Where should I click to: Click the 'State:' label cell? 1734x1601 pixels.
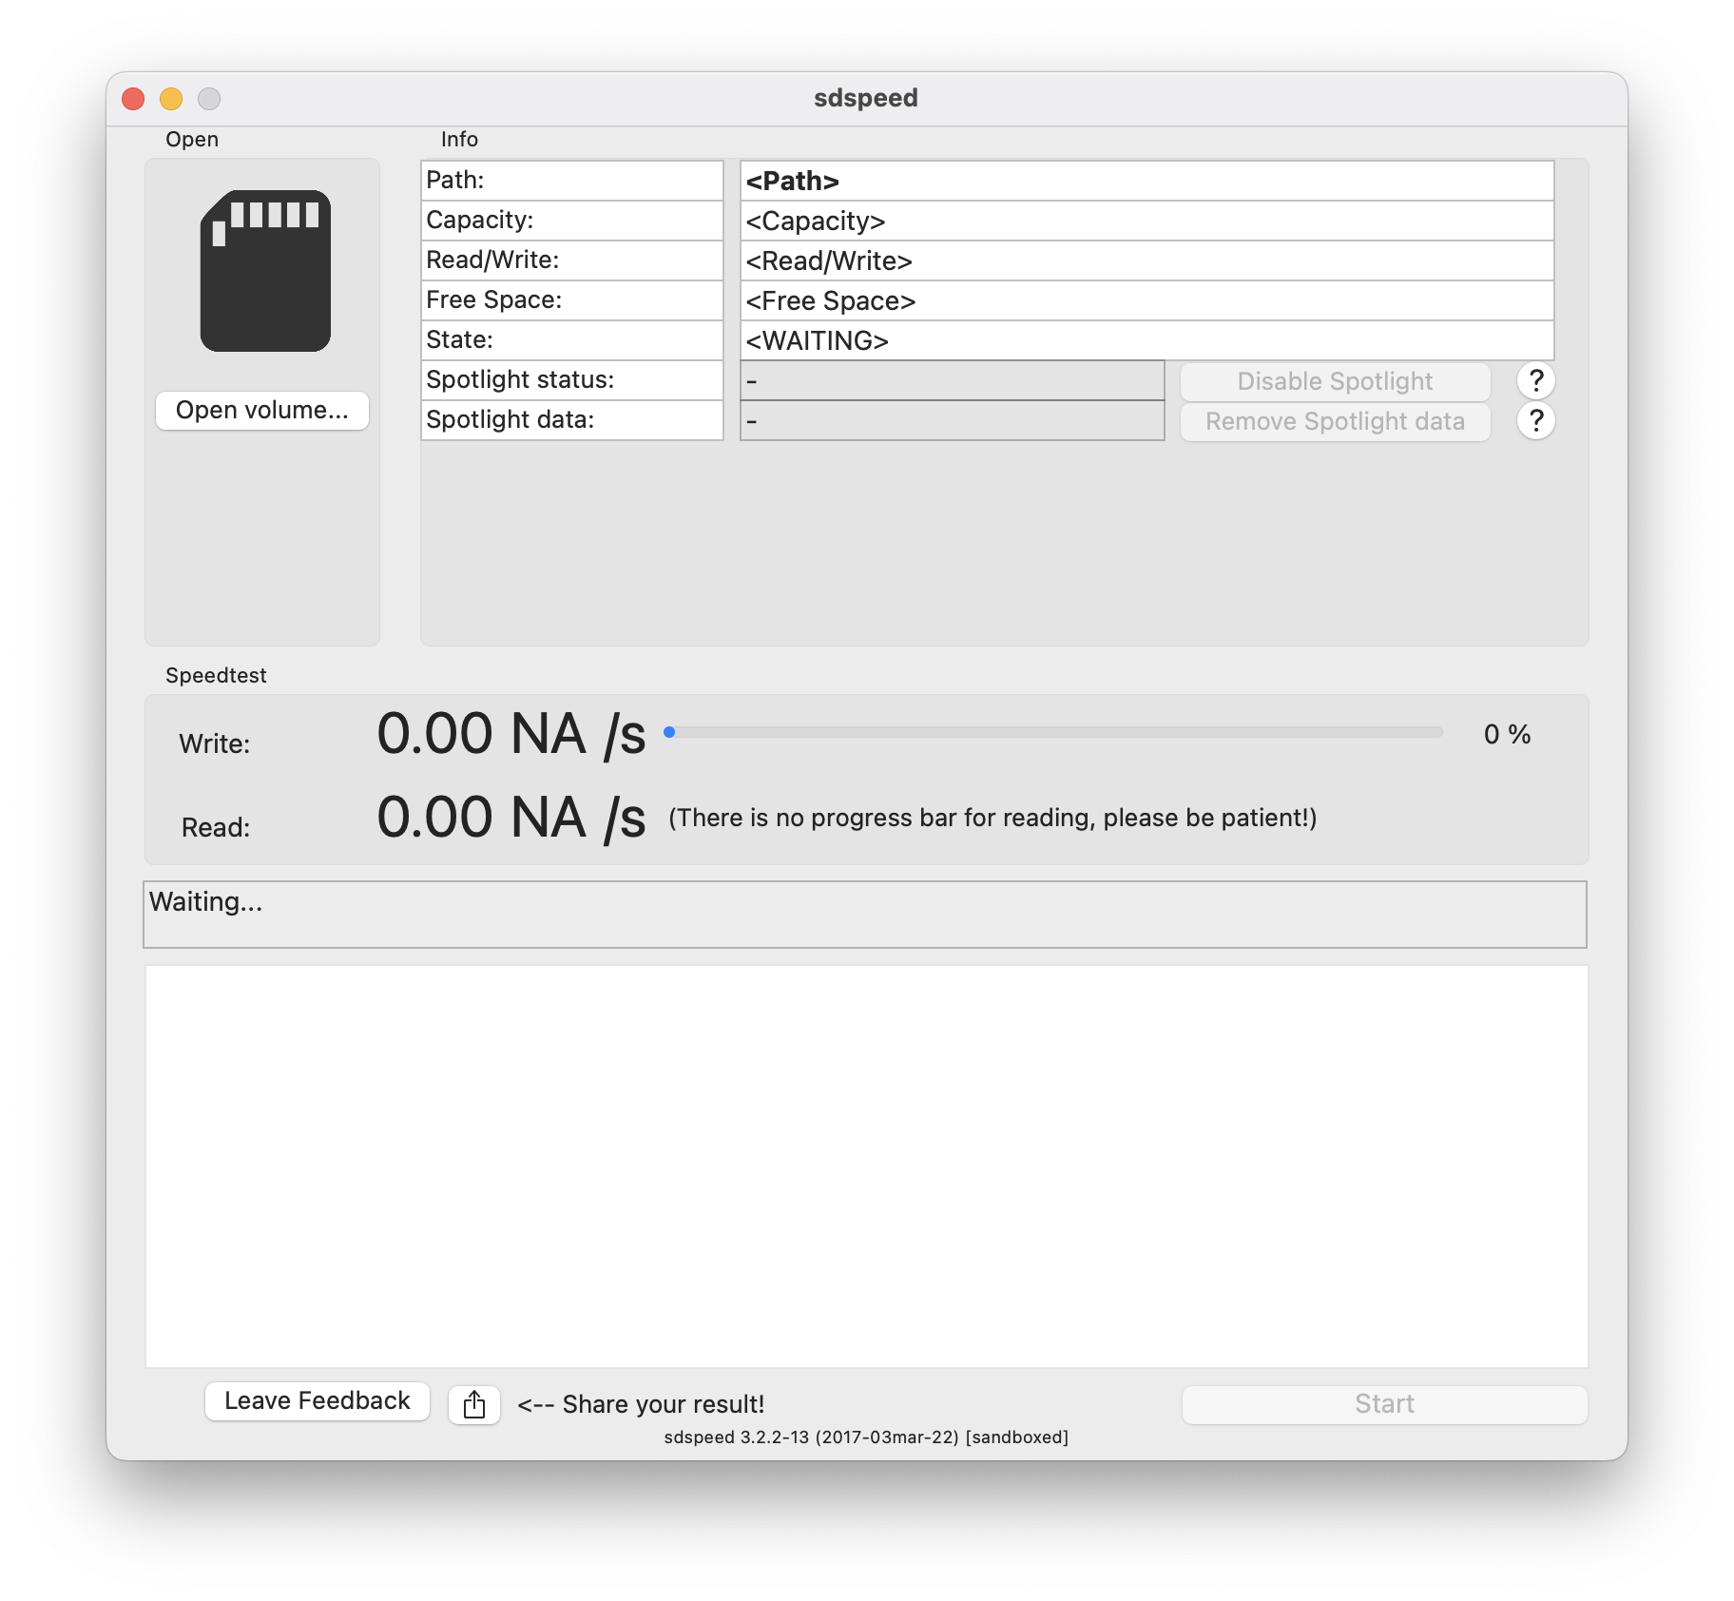pyautogui.click(x=572, y=340)
